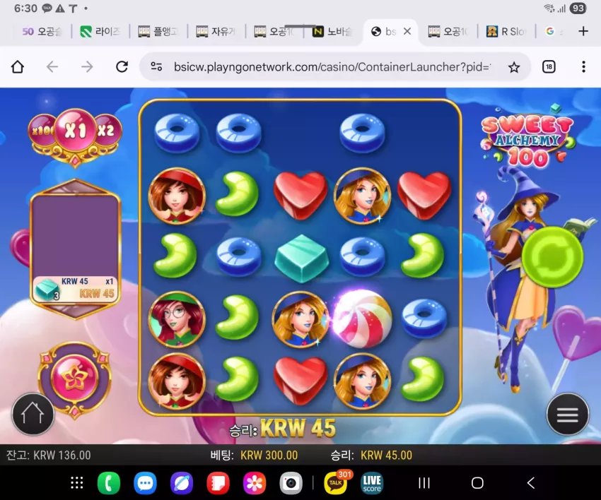This screenshot has height=500, width=601.
Task: Open the red notes app in taskbar
Action: click(x=218, y=483)
